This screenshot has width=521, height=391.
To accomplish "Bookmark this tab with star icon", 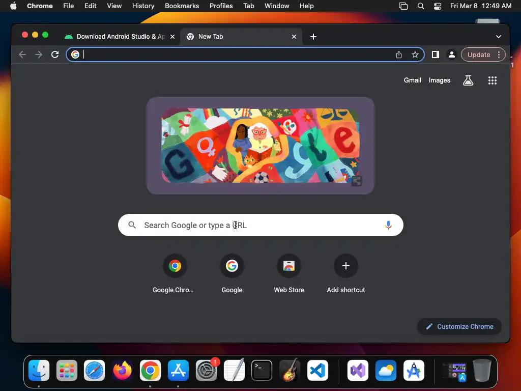I will (415, 54).
